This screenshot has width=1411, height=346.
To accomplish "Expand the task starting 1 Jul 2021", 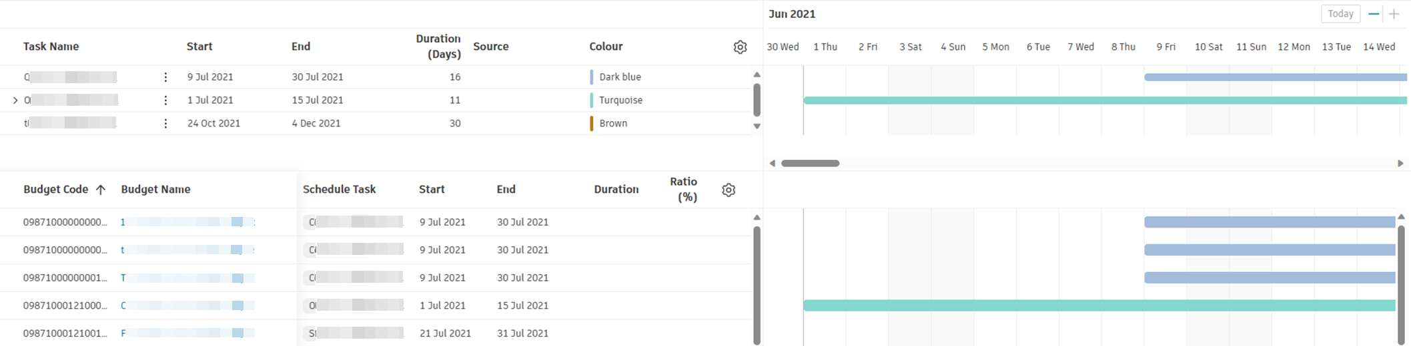I will pyautogui.click(x=15, y=100).
